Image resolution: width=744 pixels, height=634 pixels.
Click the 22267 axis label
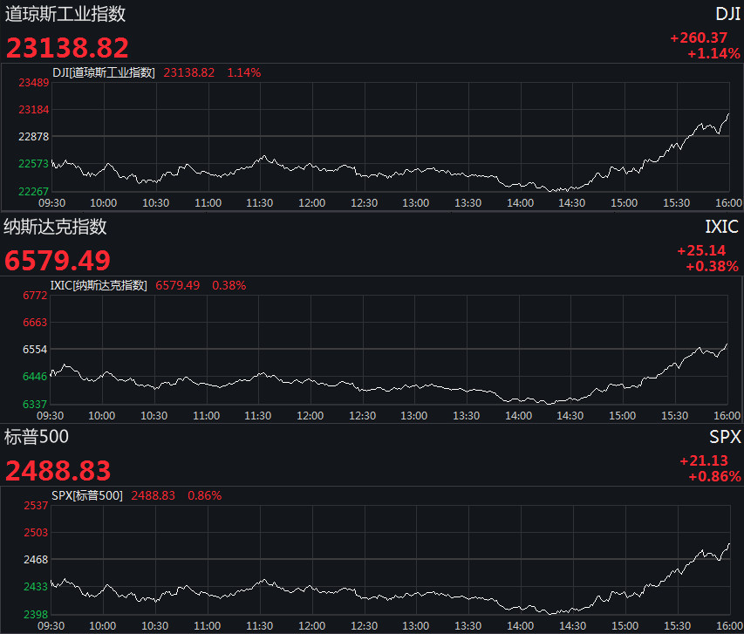(34, 191)
